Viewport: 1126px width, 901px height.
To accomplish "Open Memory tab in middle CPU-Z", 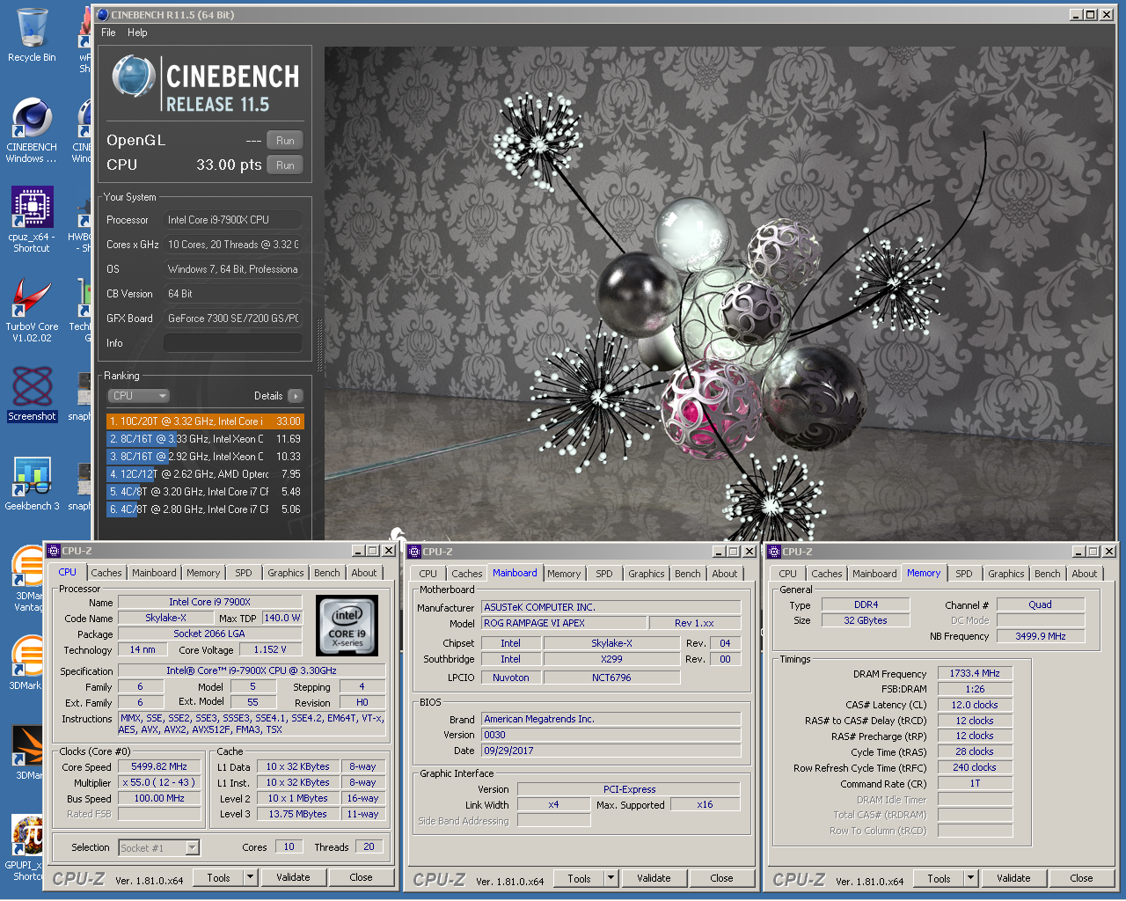I will [x=564, y=574].
